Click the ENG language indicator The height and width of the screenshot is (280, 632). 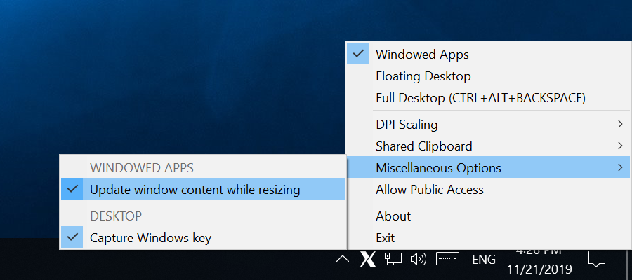(x=484, y=260)
